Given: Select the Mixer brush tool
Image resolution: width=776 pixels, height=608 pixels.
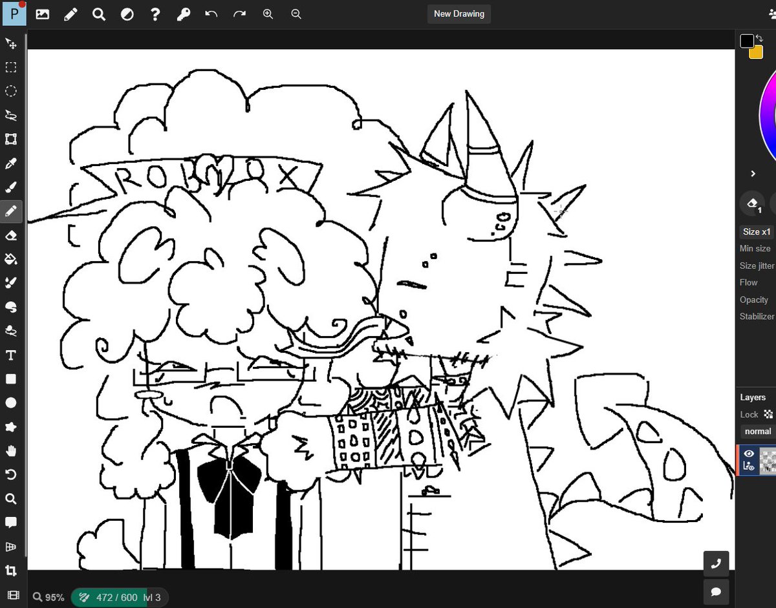Looking at the screenshot, I should coord(11,283).
